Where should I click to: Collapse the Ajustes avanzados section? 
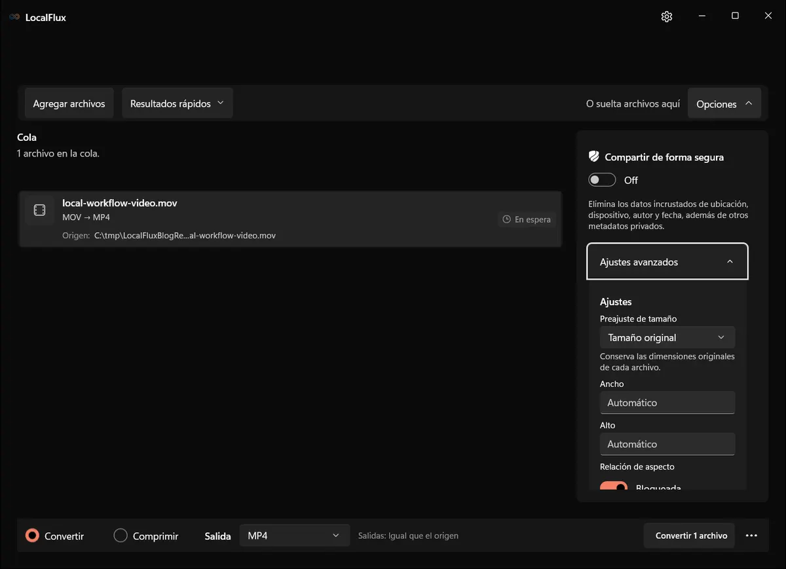click(667, 262)
